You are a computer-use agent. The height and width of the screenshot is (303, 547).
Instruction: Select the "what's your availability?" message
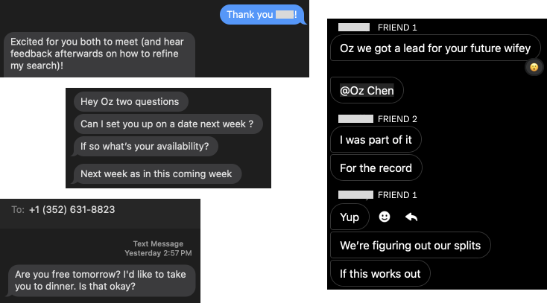click(145, 145)
